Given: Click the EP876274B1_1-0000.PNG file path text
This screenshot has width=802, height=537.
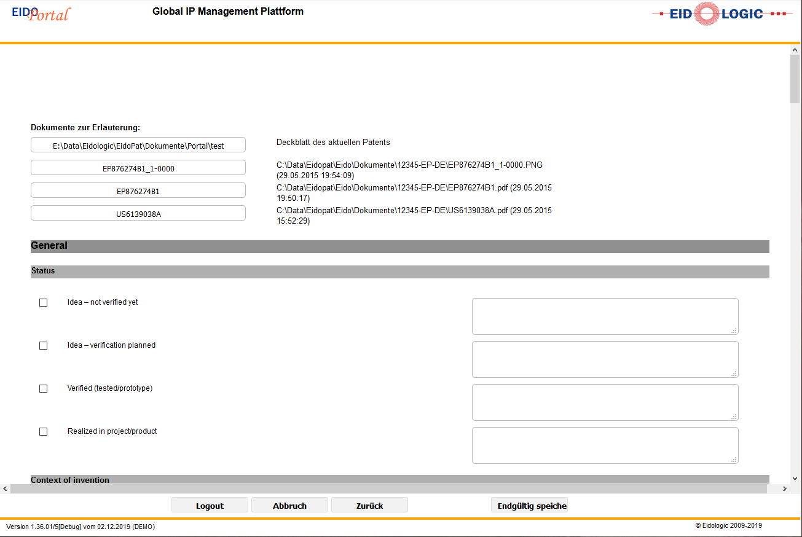Looking at the screenshot, I should pyautogui.click(x=409, y=170).
